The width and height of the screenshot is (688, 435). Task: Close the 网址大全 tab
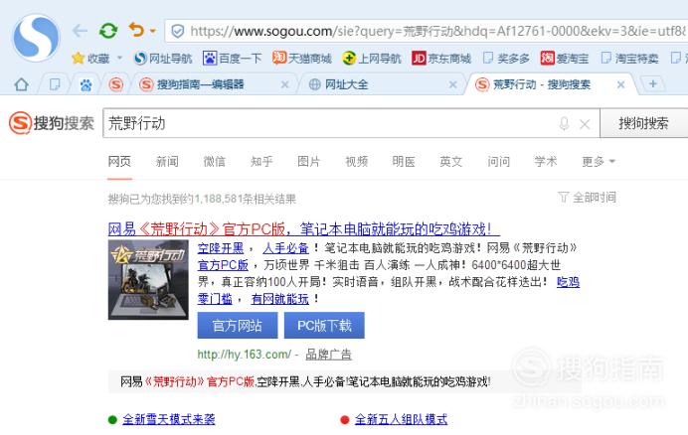452,84
